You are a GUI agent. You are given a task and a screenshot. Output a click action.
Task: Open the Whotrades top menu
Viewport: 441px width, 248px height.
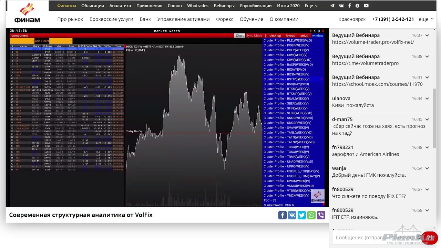(x=198, y=6)
